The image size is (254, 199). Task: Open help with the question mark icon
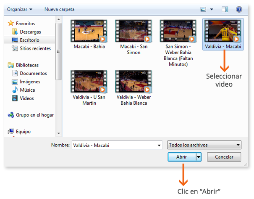click(x=239, y=9)
